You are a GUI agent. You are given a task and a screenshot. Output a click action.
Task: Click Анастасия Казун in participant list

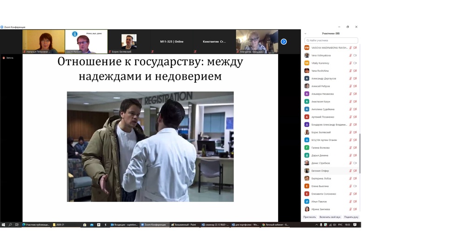(x=331, y=102)
